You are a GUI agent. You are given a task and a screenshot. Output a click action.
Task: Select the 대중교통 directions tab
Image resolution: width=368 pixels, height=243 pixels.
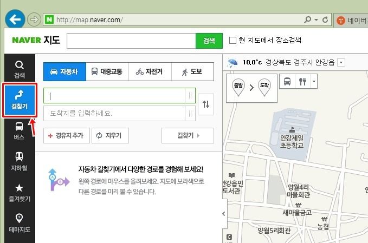(107, 71)
